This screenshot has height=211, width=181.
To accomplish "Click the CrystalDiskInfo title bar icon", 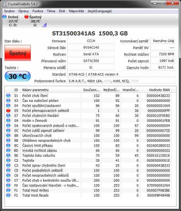I will pyautogui.click(x=4, y=4).
